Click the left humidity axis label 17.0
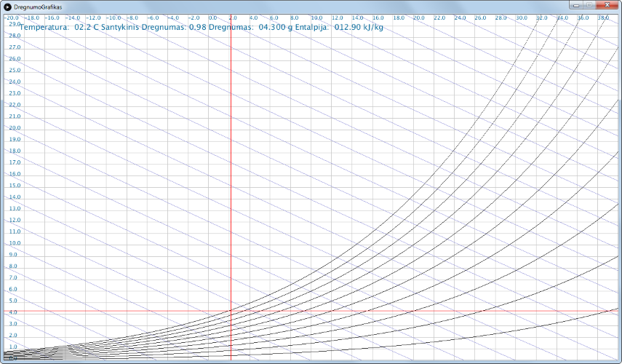Viewport: 622px width, 364px height. [x=15, y=162]
